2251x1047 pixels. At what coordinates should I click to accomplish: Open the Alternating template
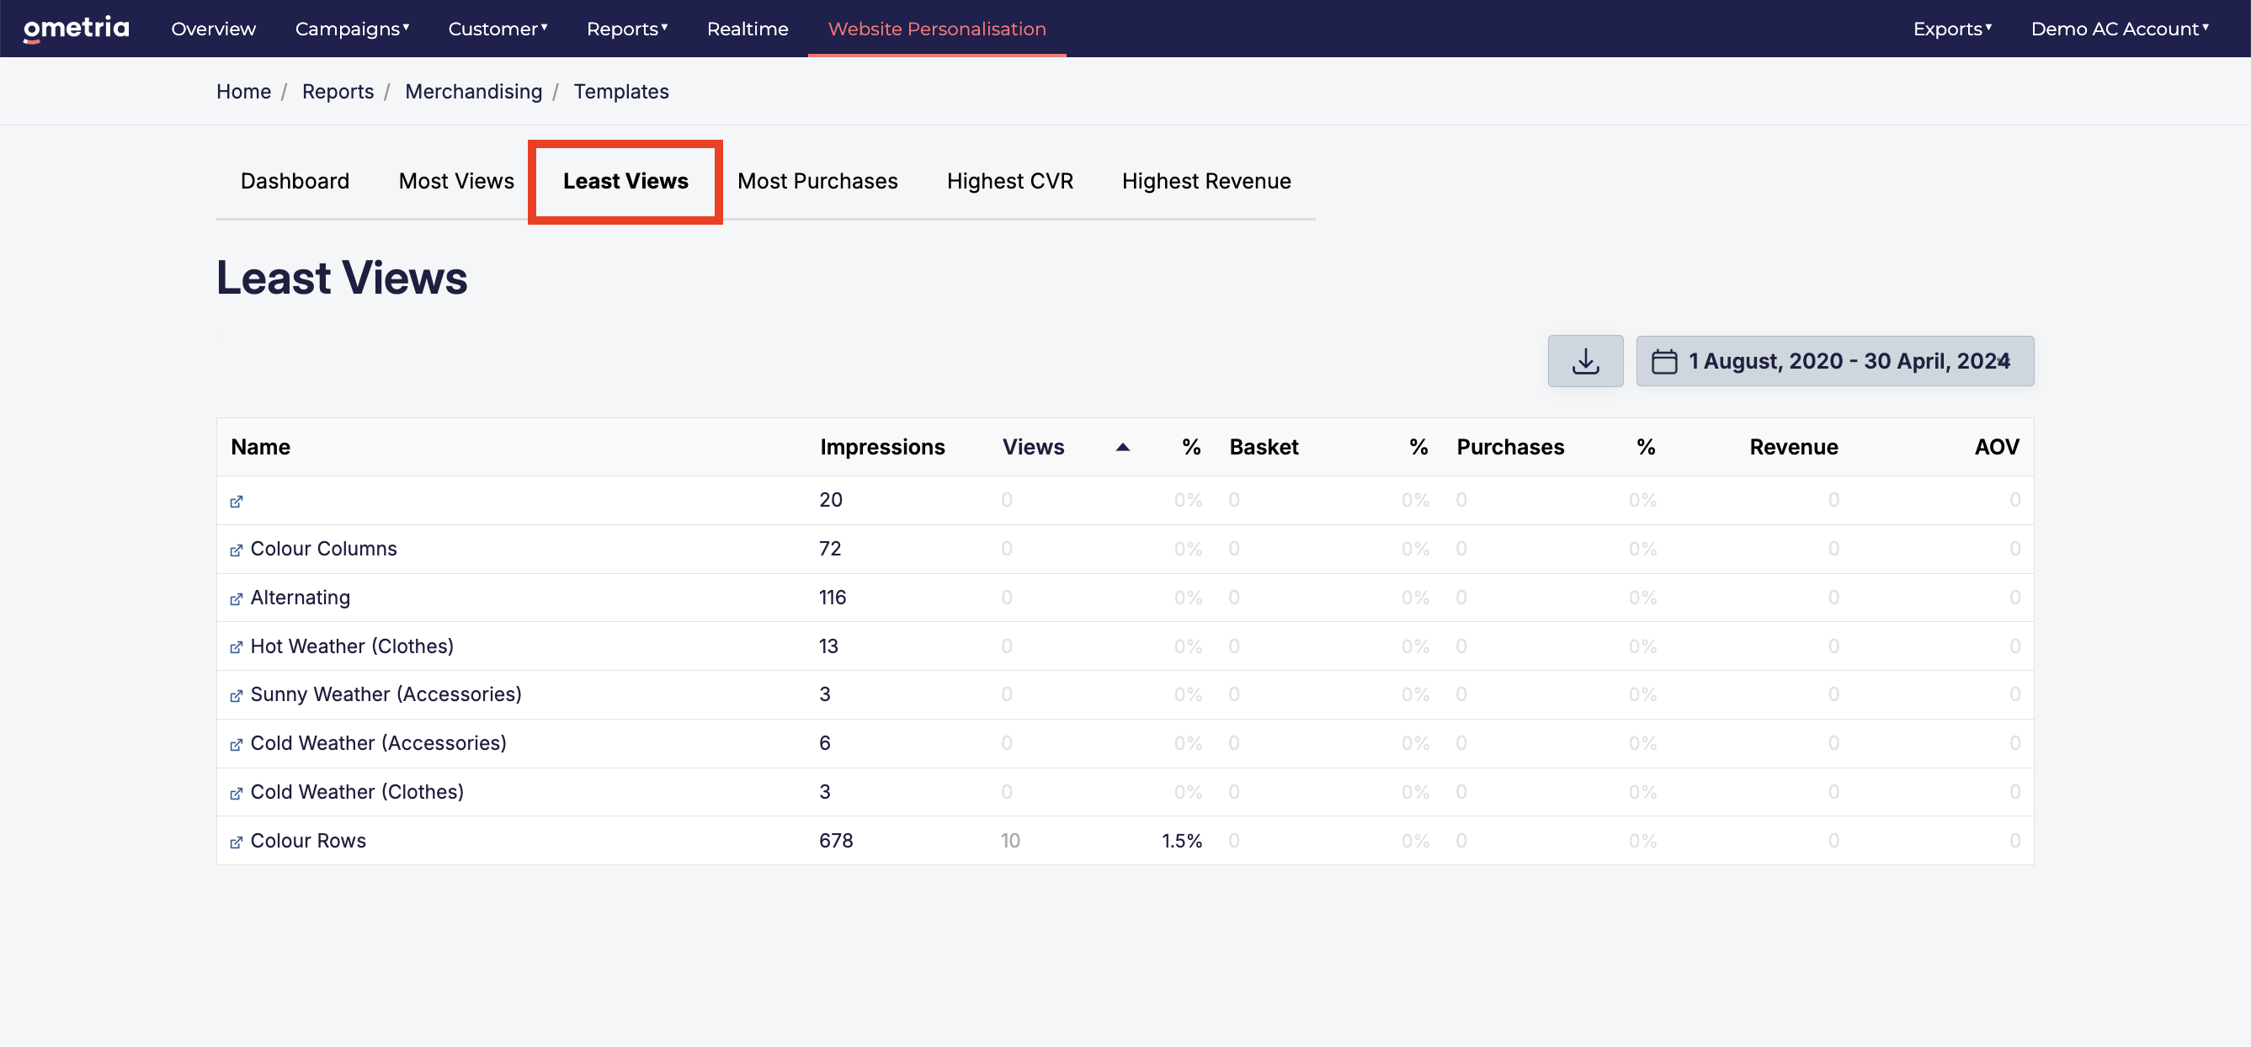pyautogui.click(x=300, y=598)
